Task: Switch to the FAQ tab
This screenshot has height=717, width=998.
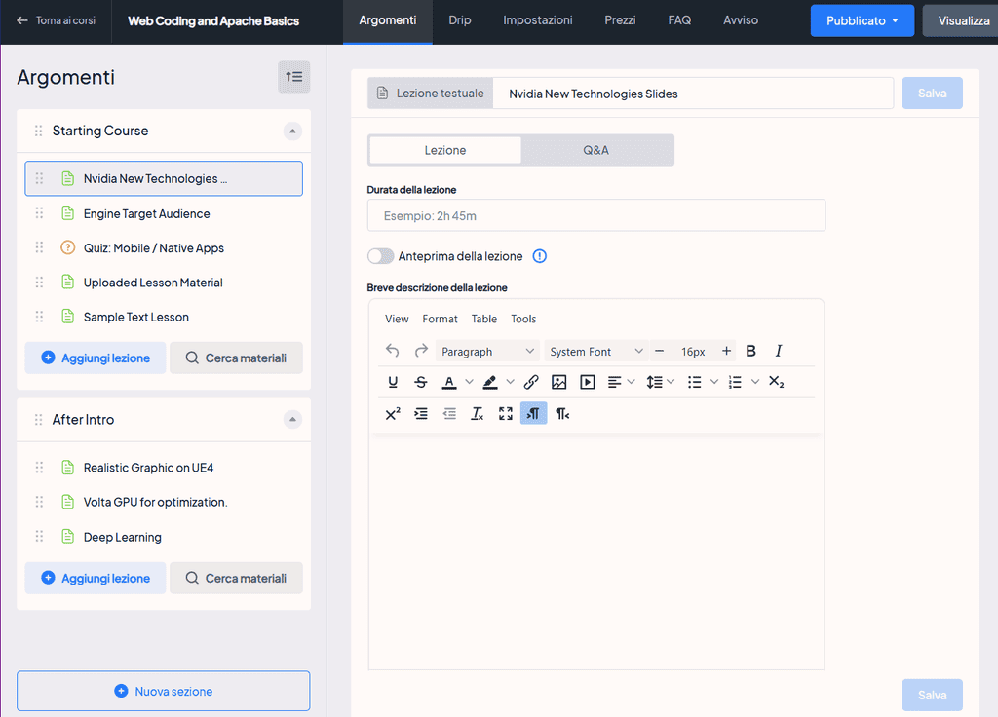Action: point(679,20)
